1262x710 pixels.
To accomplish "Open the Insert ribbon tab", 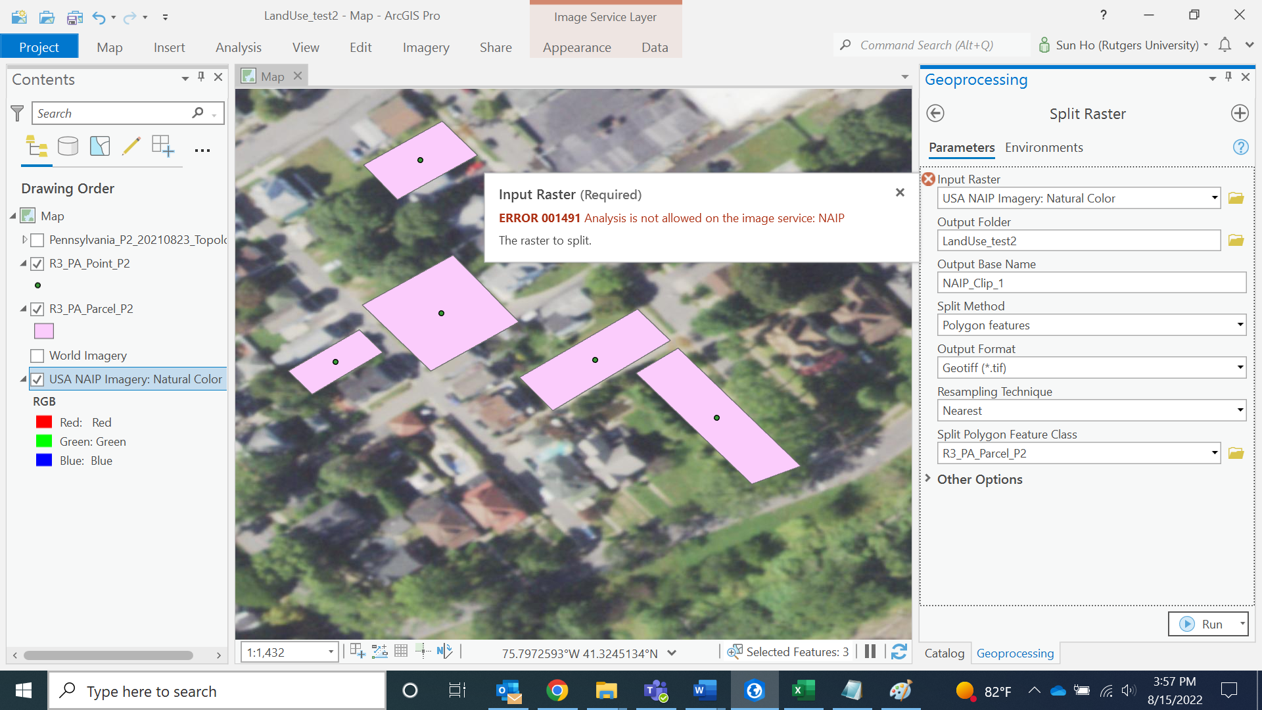I will point(169,47).
